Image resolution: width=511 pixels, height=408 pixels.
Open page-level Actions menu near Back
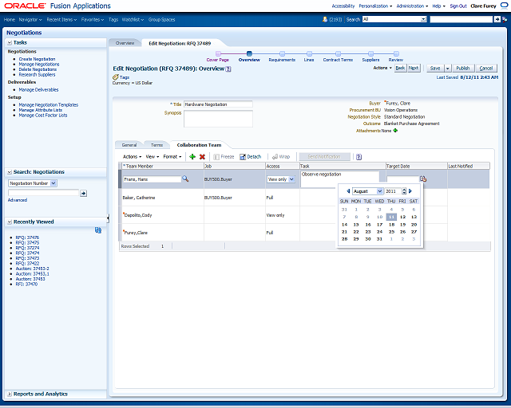pos(382,68)
